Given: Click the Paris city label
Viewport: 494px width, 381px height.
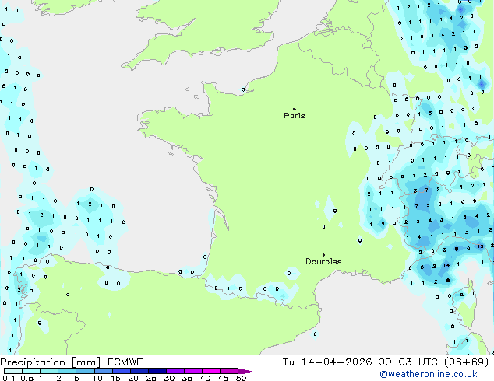Looking at the screenshot, I should [x=295, y=116].
